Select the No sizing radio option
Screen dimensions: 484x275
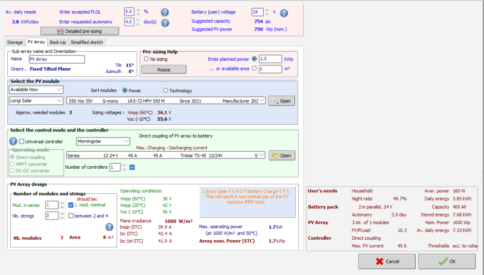(x=146, y=59)
